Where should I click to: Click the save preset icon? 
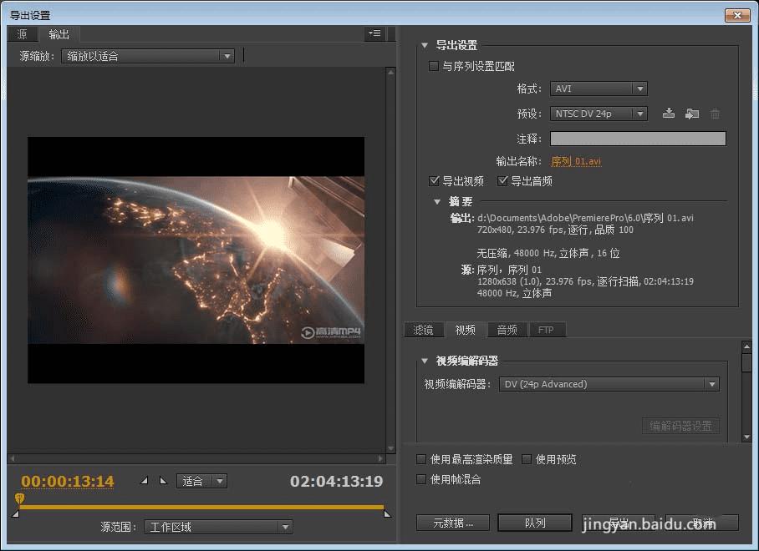668,114
